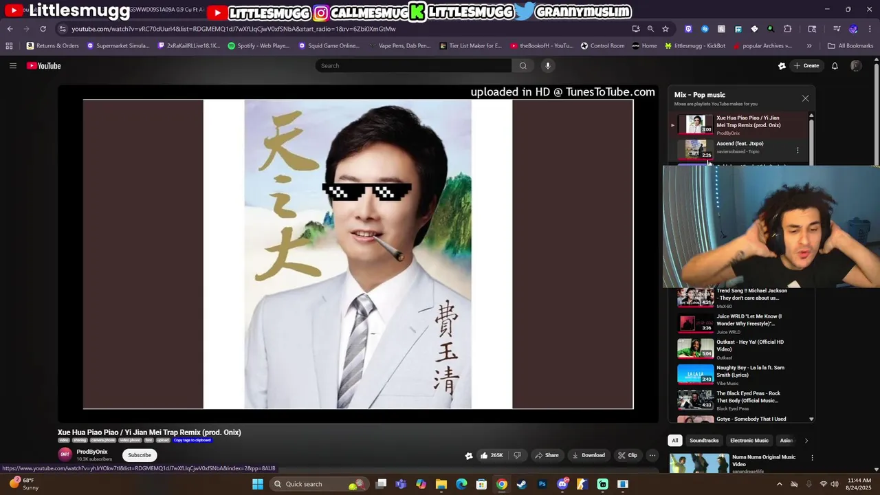This screenshot has width=880, height=495.
Task: Download the video
Action: point(588,455)
